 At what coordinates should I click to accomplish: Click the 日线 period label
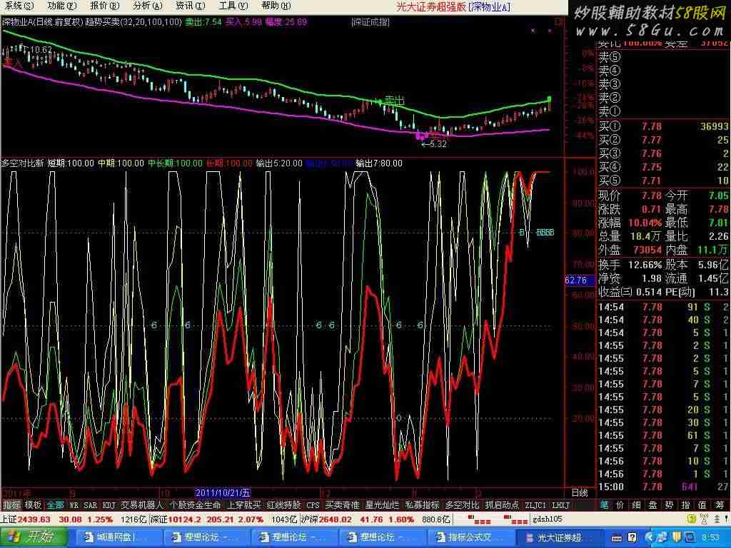(x=580, y=492)
